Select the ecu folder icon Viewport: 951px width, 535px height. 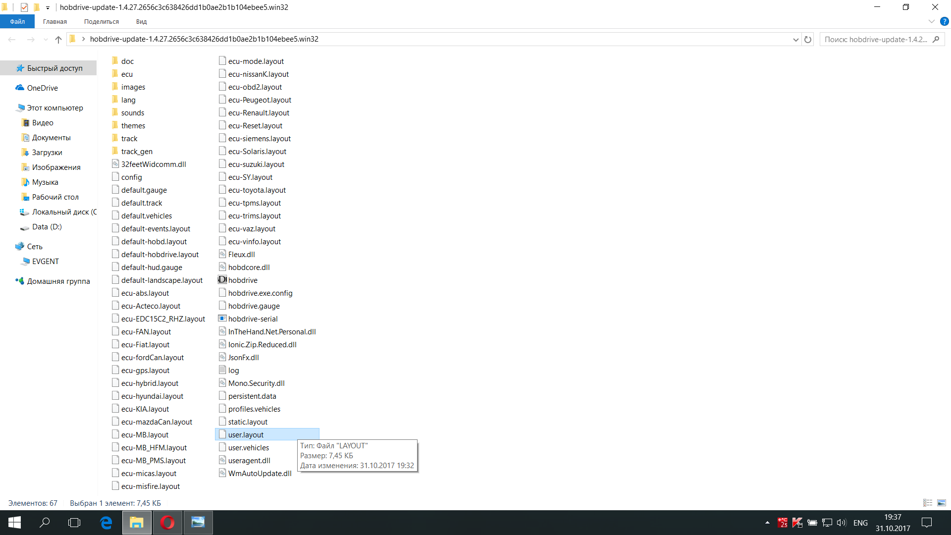(115, 74)
